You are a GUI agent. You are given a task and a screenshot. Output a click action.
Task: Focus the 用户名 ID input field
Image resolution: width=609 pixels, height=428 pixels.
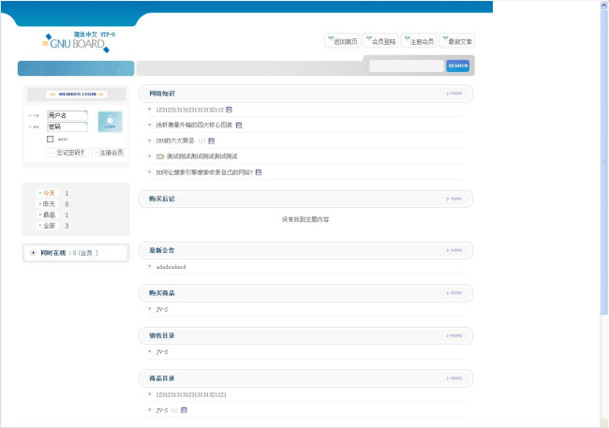pos(67,115)
